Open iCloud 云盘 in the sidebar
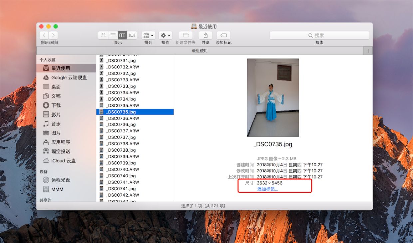The width and height of the screenshot is (413, 243). (x=66, y=161)
